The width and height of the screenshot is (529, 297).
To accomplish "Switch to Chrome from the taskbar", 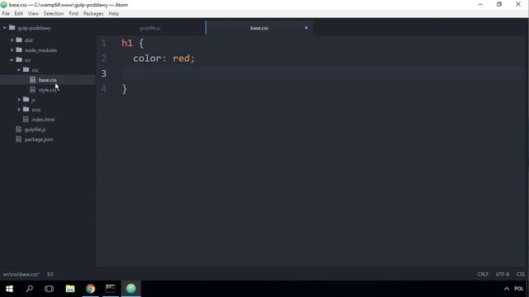I will pyautogui.click(x=90, y=289).
